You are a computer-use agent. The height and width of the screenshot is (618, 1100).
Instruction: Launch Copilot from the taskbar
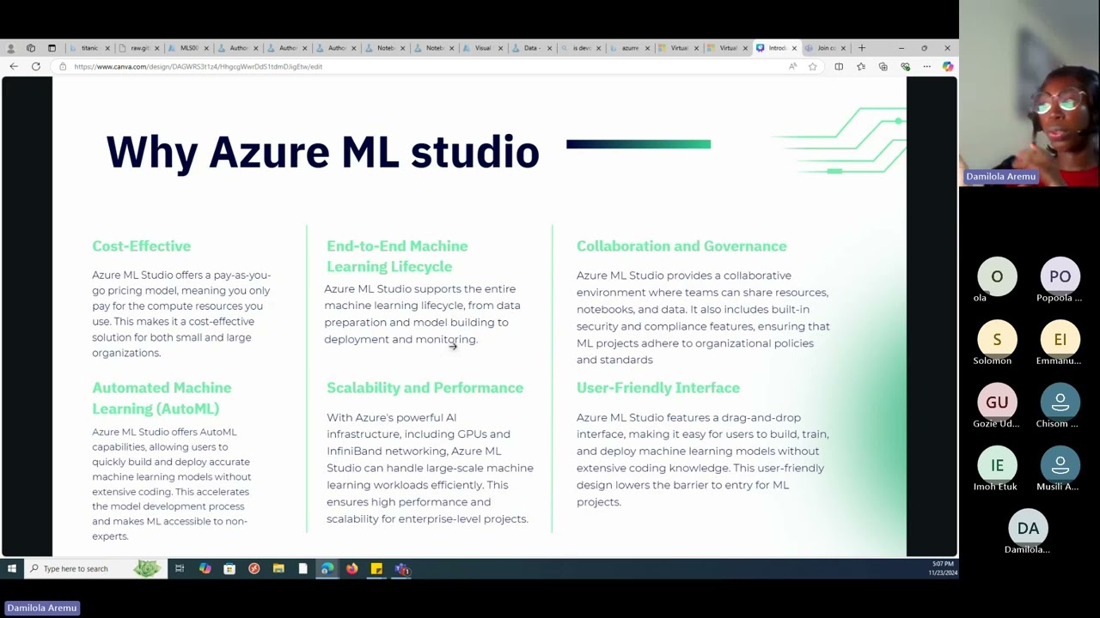pos(205,568)
